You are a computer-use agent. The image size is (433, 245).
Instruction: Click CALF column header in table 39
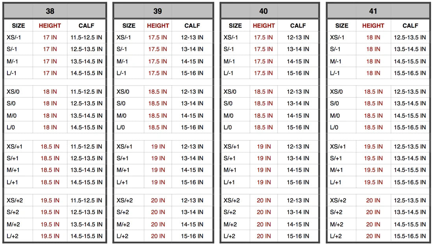point(192,26)
